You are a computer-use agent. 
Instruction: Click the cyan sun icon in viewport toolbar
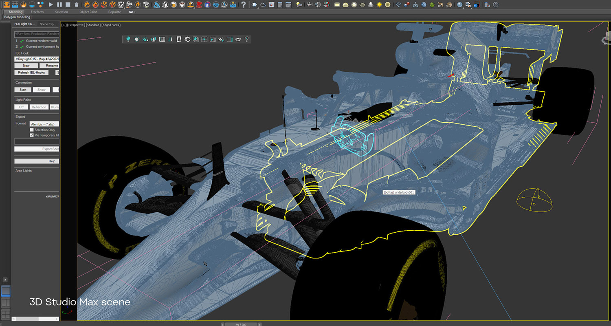click(136, 39)
